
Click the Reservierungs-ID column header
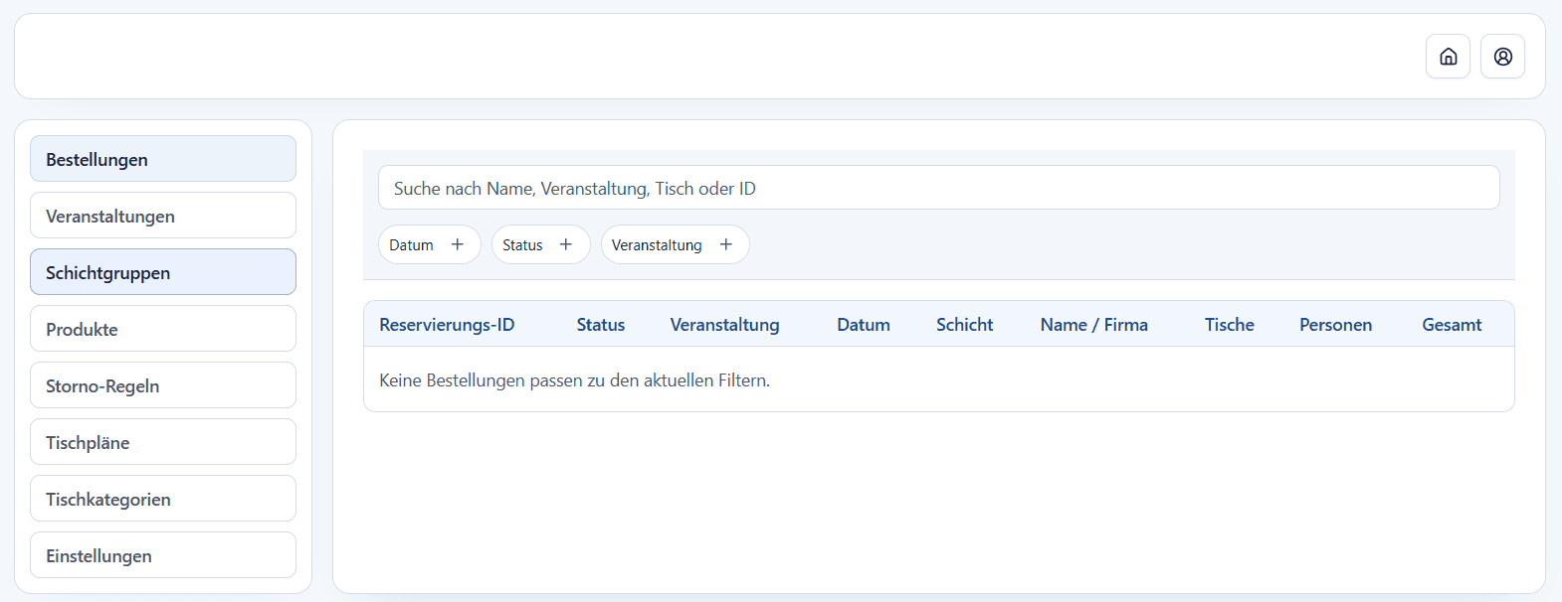tap(447, 325)
